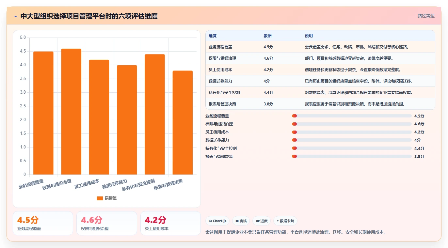Image resolution: width=448 pixels, height=248 pixels.
Task: Click the orange 指标值 legend color box
Action: 100,198
